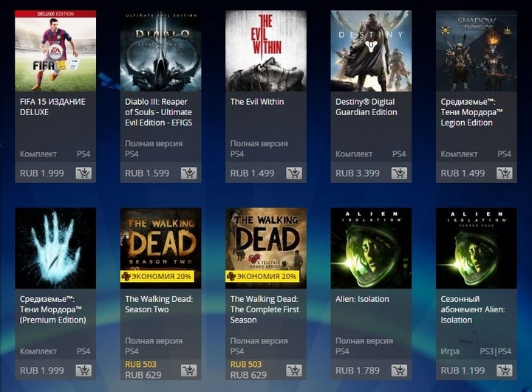
Task: Open the FIFA 15 cover thumbnail
Action: click(55, 51)
